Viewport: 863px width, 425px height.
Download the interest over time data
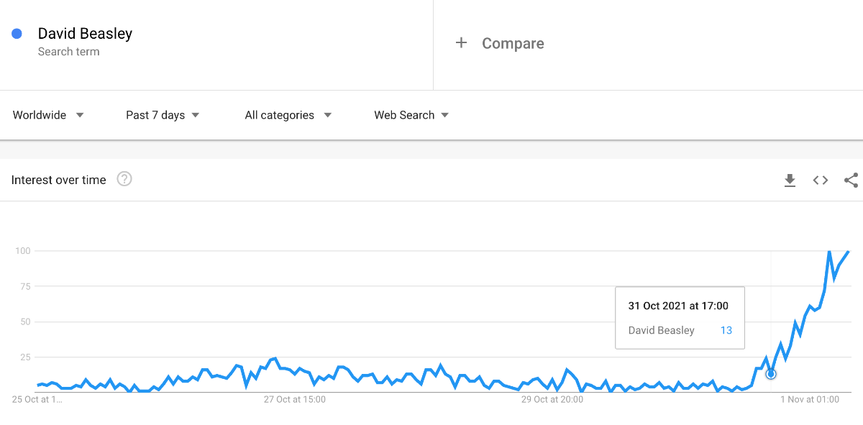tap(790, 180)
